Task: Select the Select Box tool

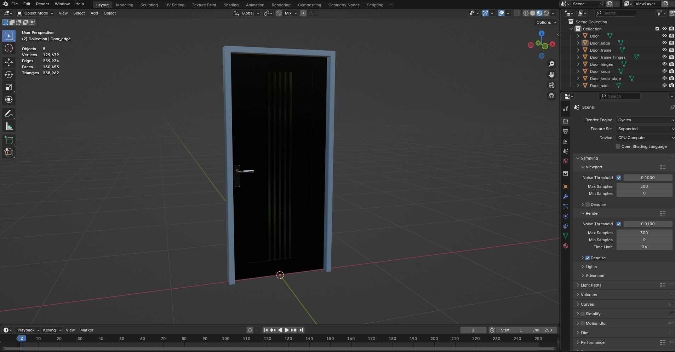Action: coord(9,36)
